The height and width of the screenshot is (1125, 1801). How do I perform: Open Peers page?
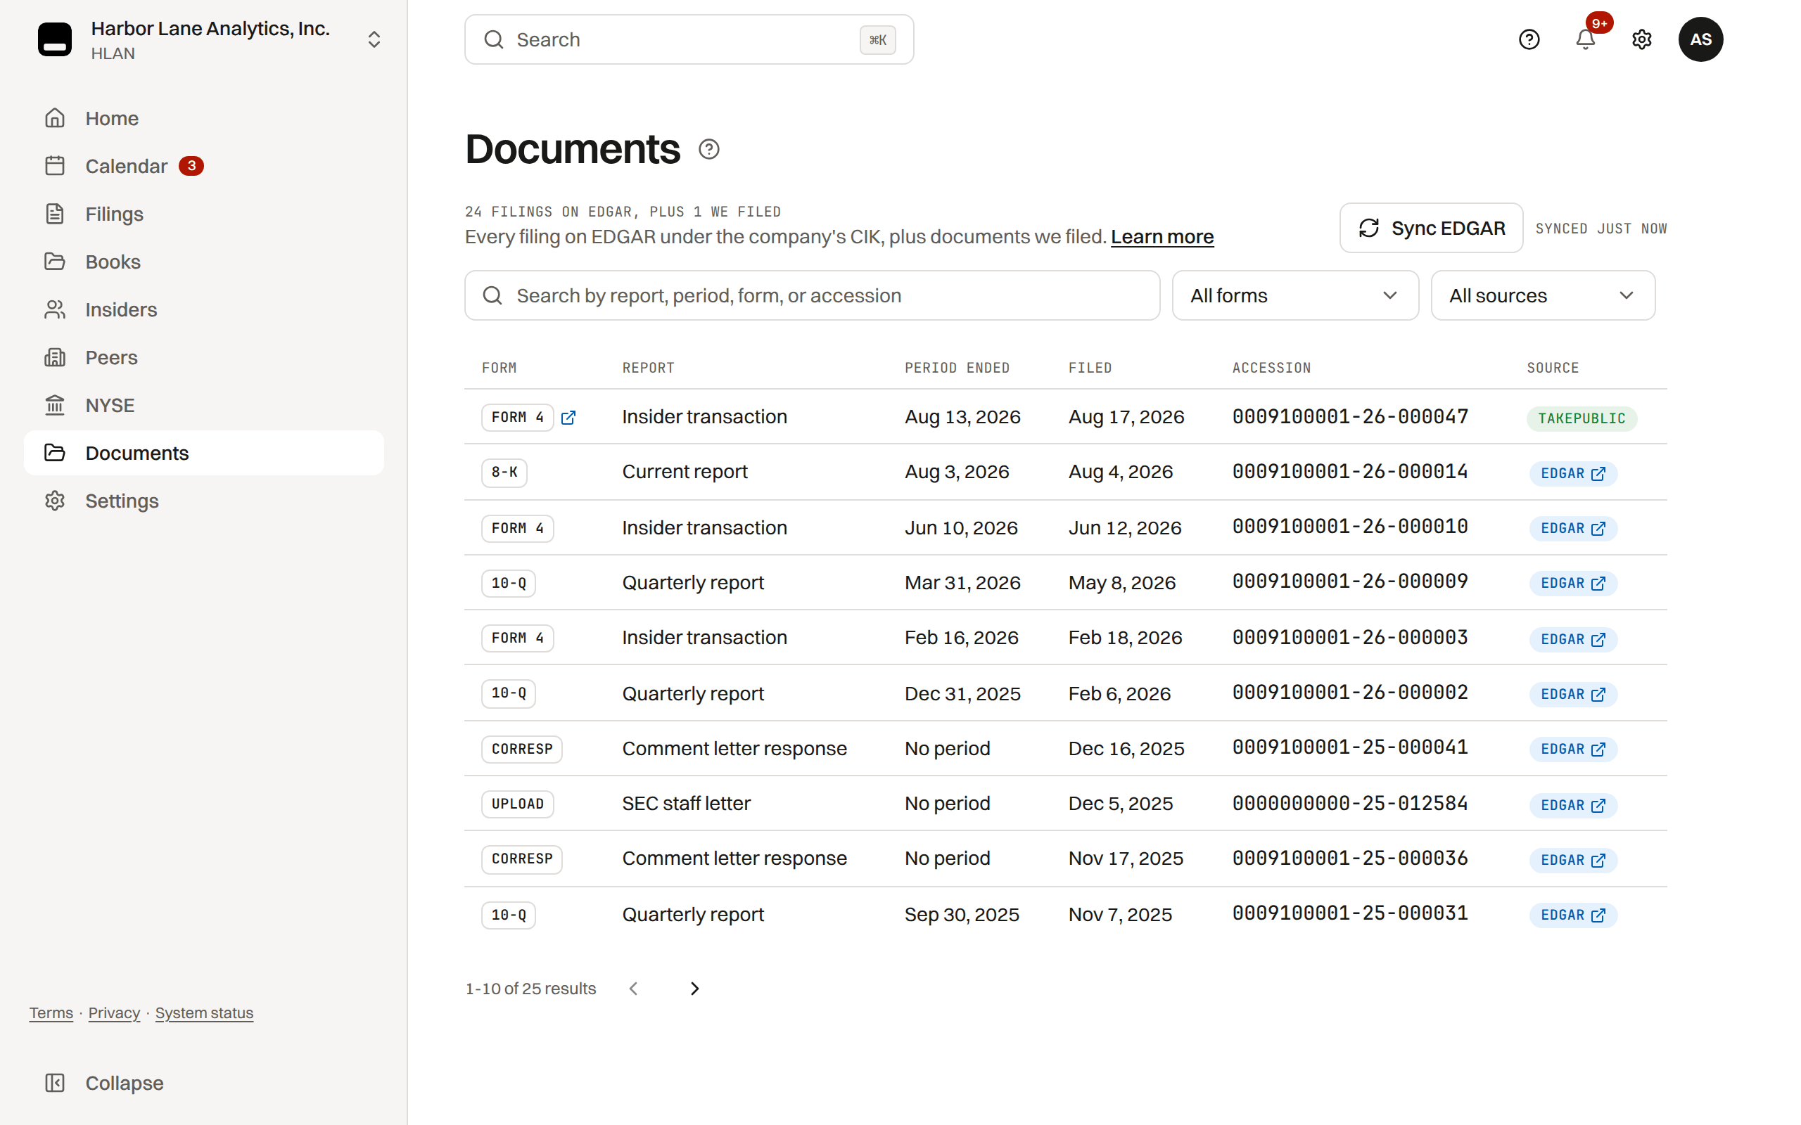pos(204,358)
